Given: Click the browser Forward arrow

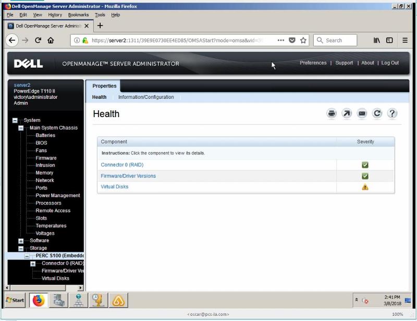Looking at the screenshot, I should click(25, 41).
